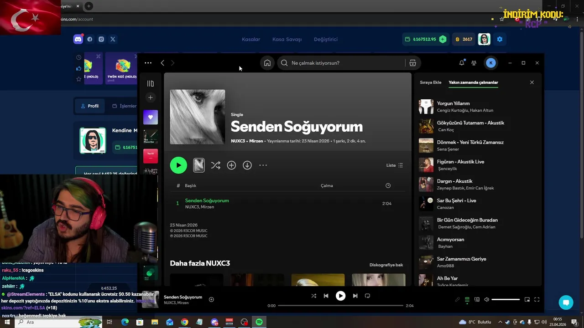Expand Your Library sidebar
The width and height of the screenshot is (584, 328).
[151, 83]
